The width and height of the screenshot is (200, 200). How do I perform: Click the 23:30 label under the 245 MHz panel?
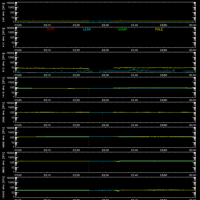pyautogui.click(x=105, y=25)
